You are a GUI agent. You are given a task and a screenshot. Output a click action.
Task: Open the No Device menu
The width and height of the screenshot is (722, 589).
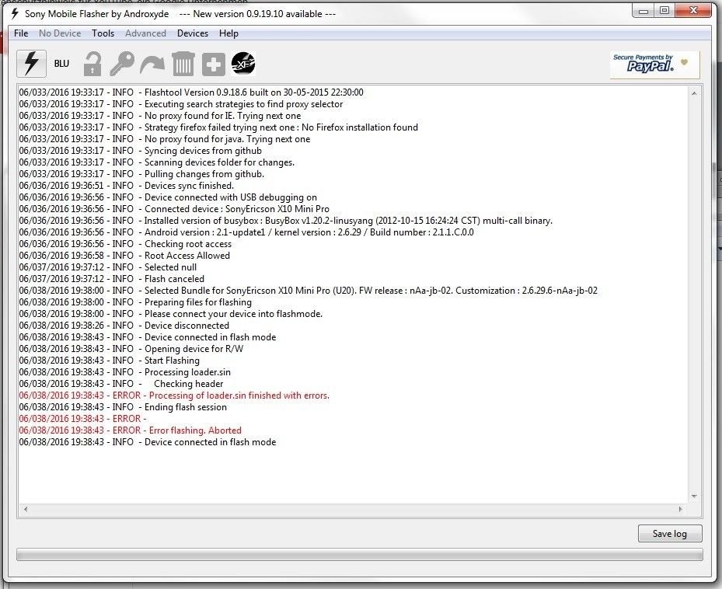(x=60, y=33)
